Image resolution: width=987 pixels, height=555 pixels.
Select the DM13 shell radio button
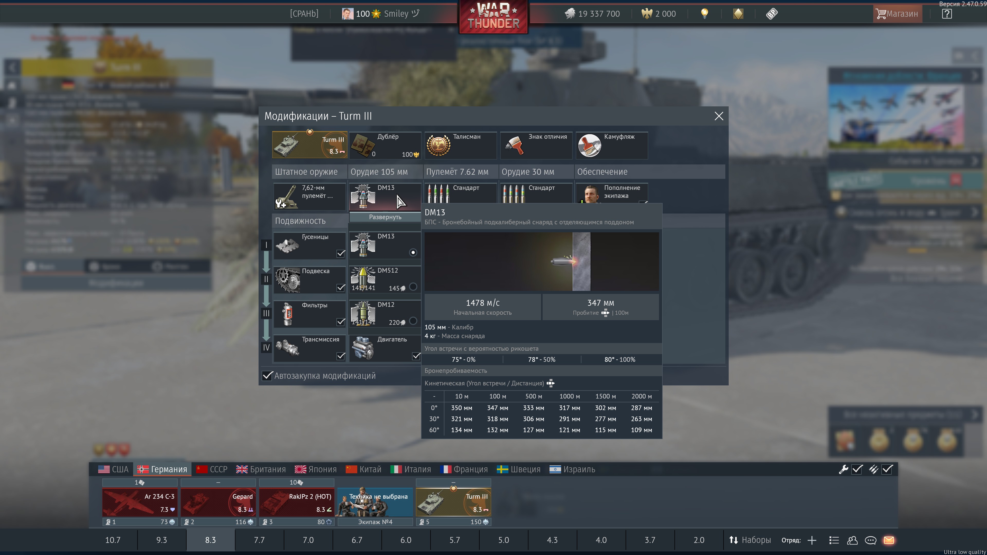(x=413, y=252)
